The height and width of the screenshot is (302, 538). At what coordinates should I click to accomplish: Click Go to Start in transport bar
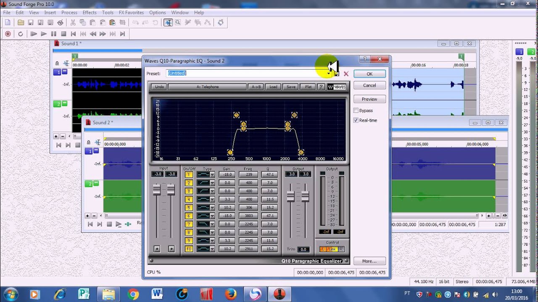[x=73, y=34]
